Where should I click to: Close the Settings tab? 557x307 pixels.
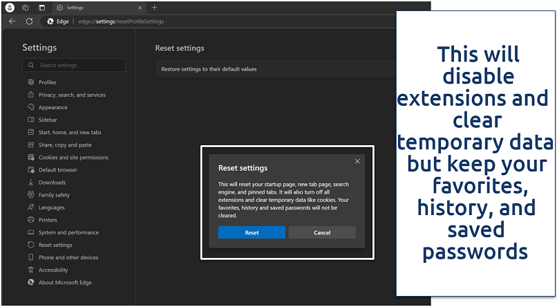pyautogui.click(x=140, y=8)
